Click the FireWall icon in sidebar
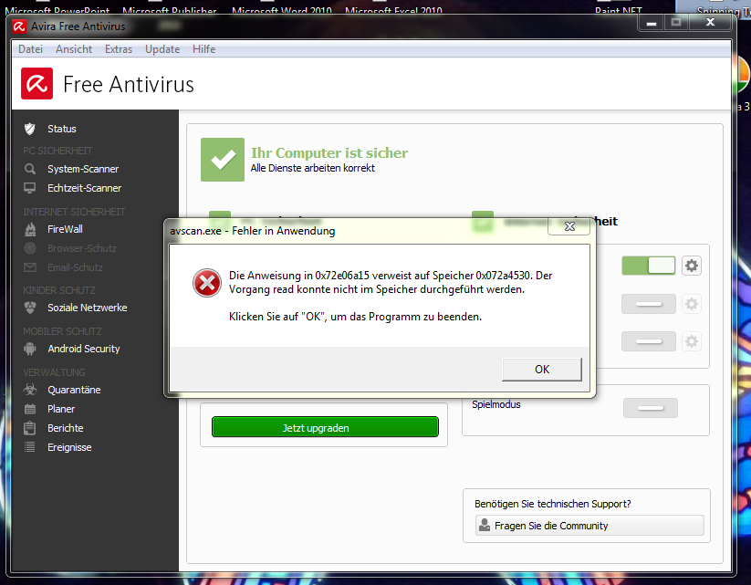 30,229
